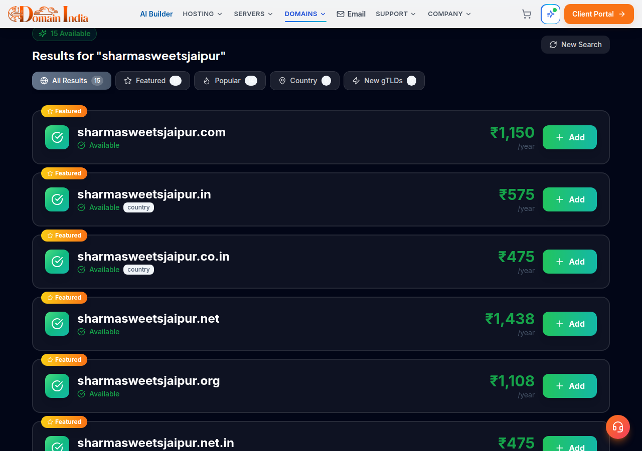Click the Domain India logo

click(48, 14)
